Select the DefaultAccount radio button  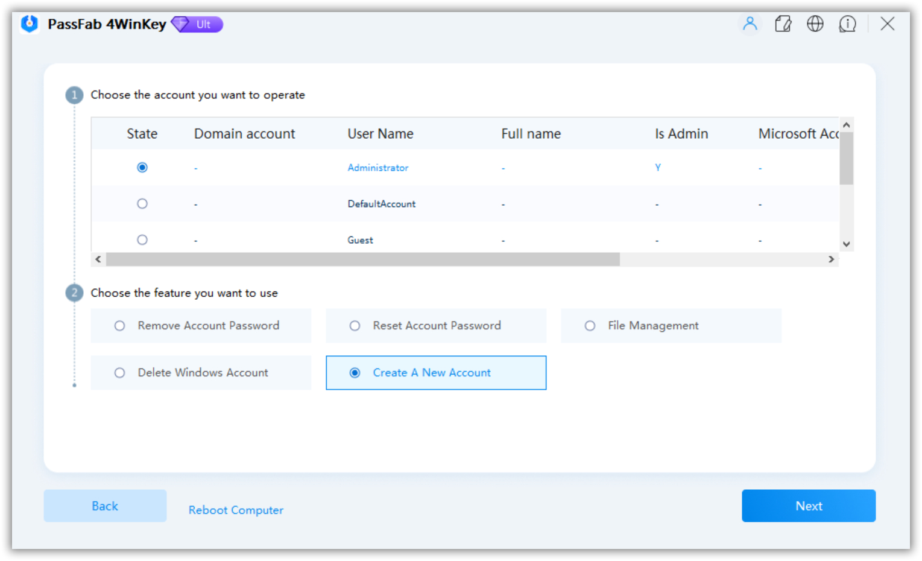pos(142,203)
